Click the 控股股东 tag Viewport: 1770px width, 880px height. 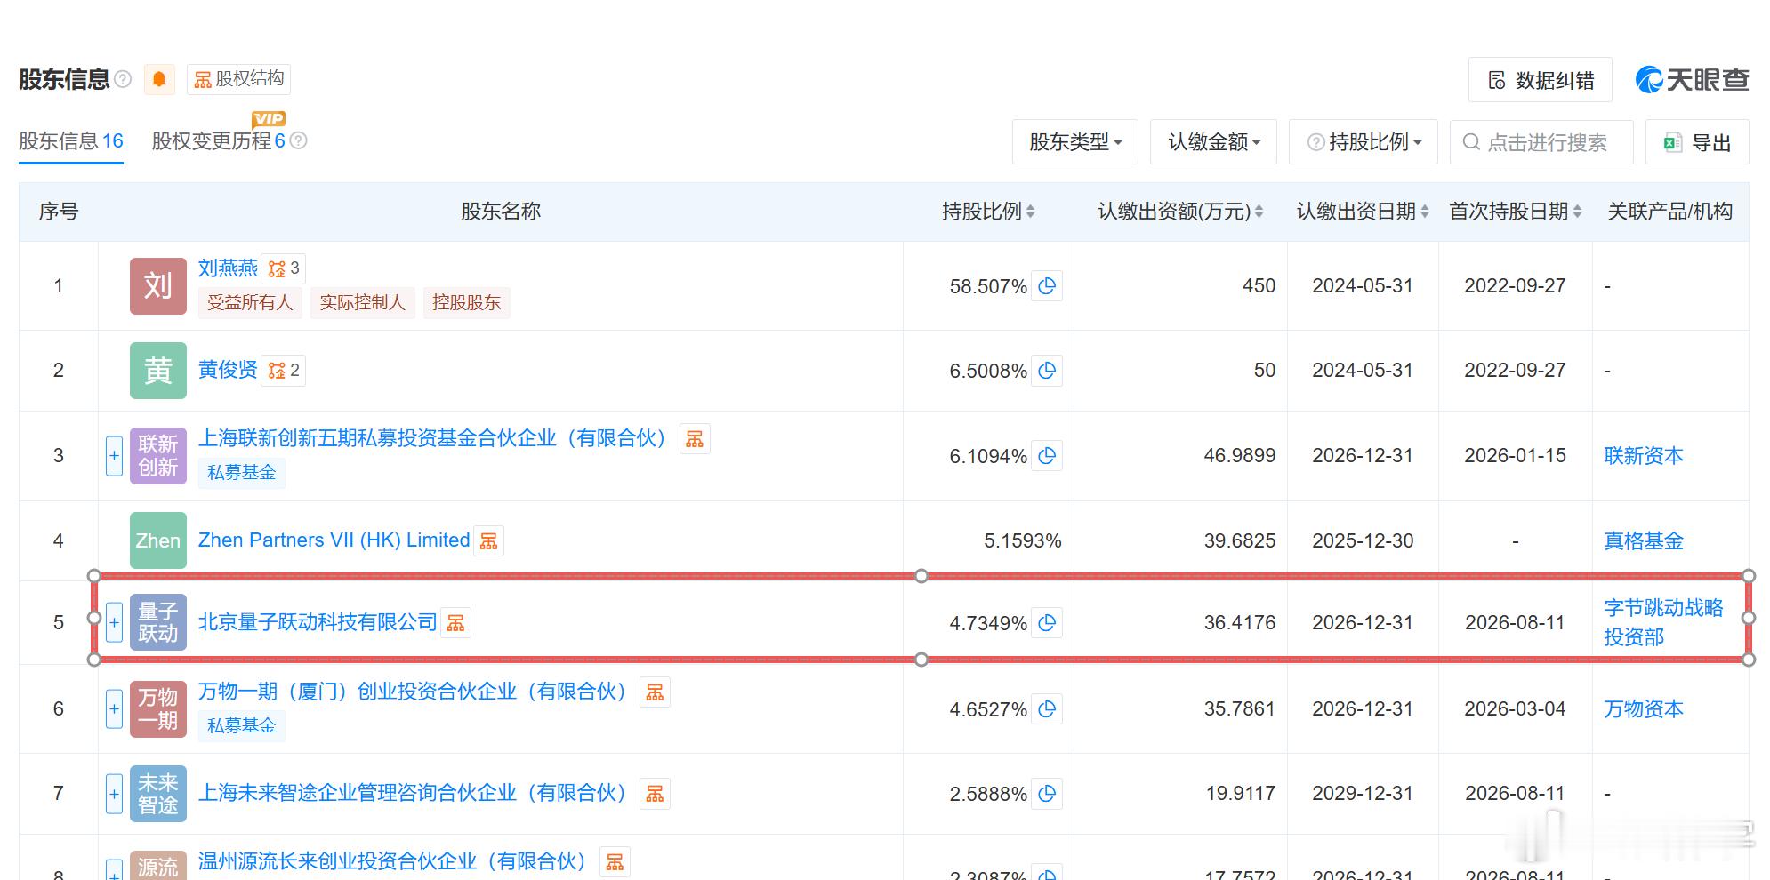466,303
